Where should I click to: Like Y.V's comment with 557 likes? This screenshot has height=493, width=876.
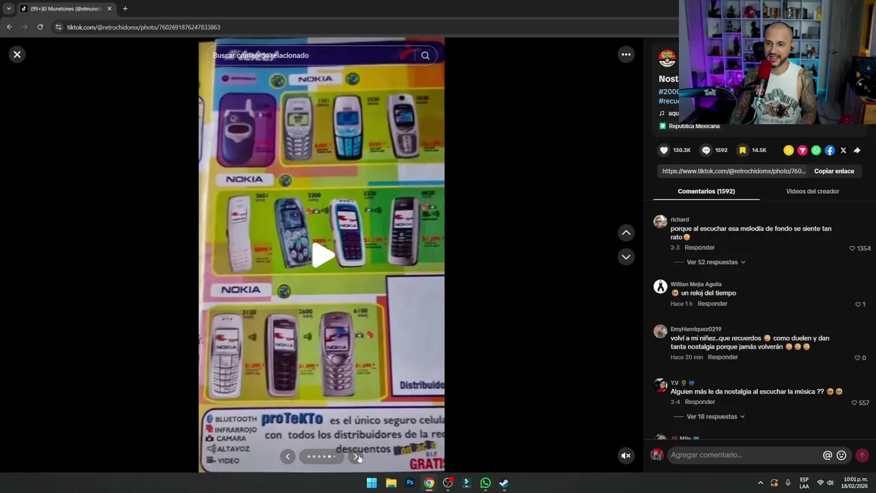pos(854,403)
